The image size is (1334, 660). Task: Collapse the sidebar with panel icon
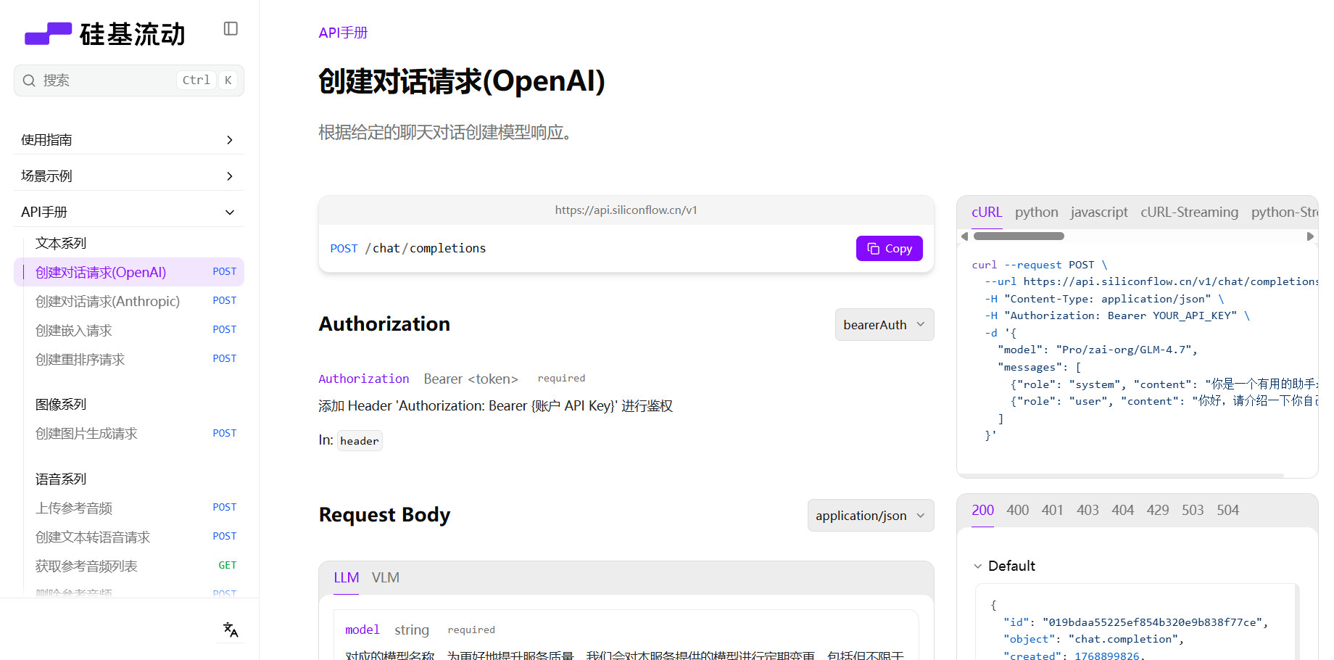(x=231, y=28)
